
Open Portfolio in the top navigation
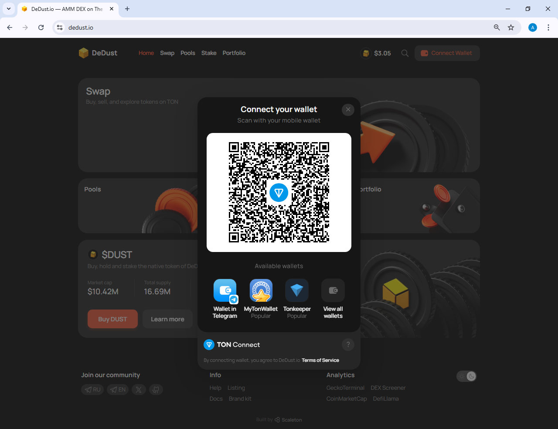coord(234,53)
